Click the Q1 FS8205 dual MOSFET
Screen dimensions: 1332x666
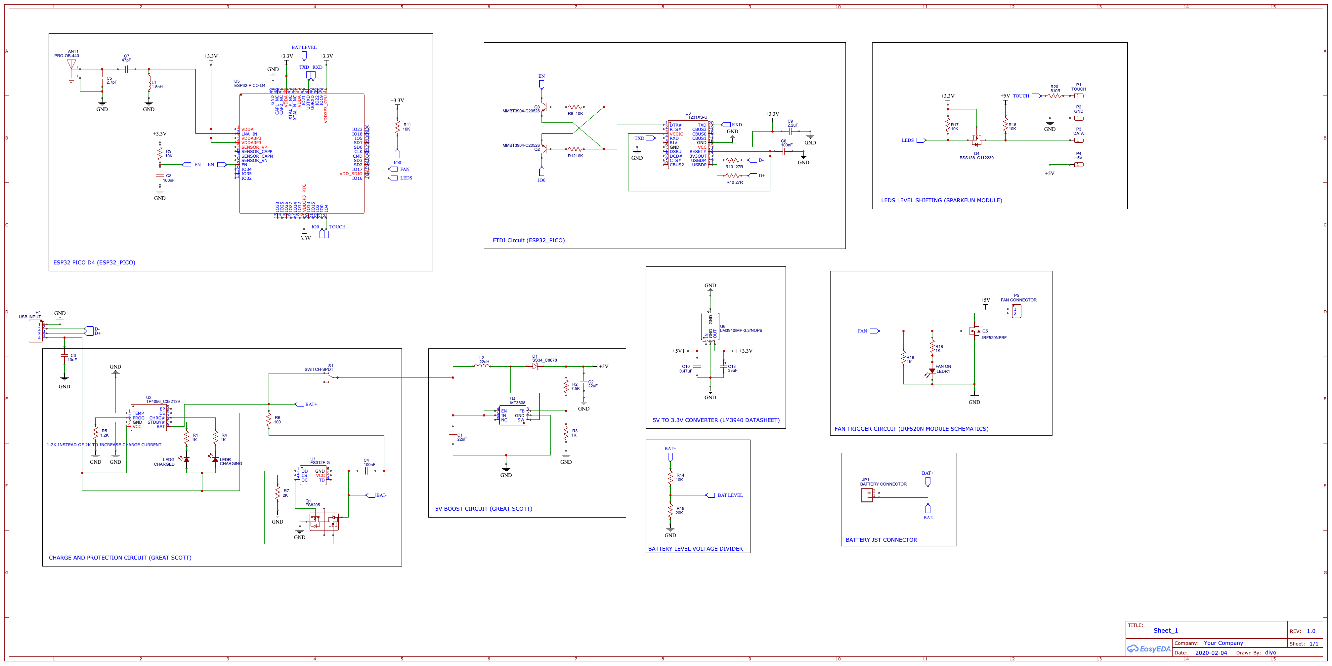point(324,522)
